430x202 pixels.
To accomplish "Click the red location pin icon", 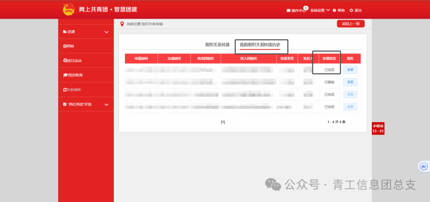I will 122,24.
